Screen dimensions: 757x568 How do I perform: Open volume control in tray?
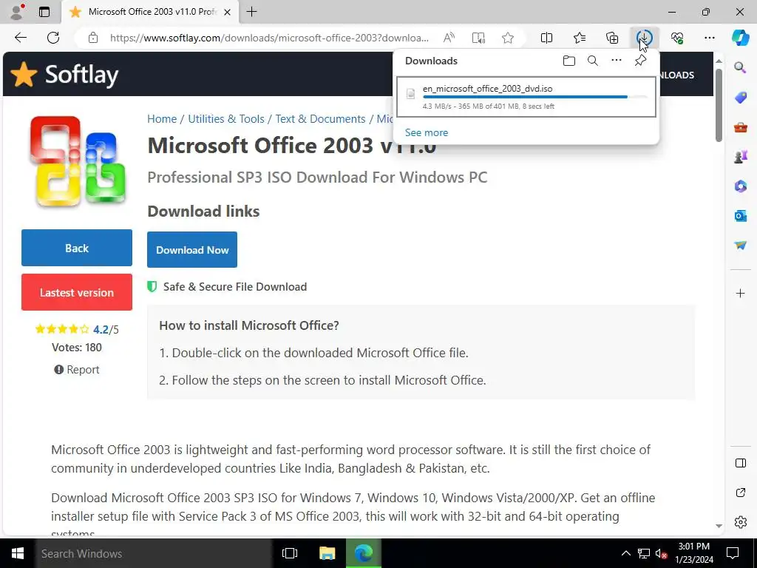click(x=662, y=553)
